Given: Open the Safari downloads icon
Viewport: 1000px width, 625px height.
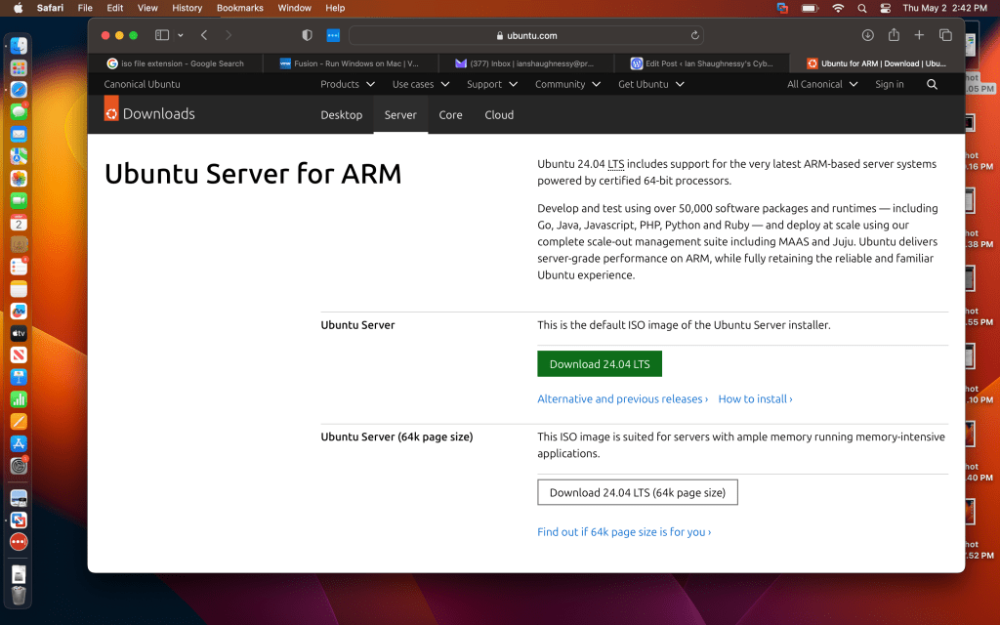Looking at the screenshot, I should pyautogui.click(x=867, y=35).
